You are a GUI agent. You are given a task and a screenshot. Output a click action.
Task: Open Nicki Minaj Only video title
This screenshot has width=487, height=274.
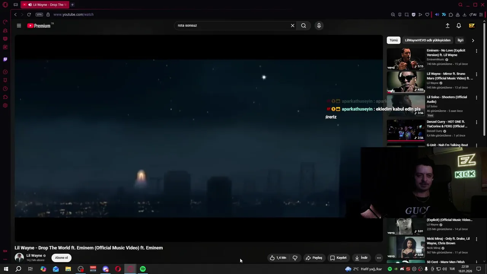tap(448, 241)
